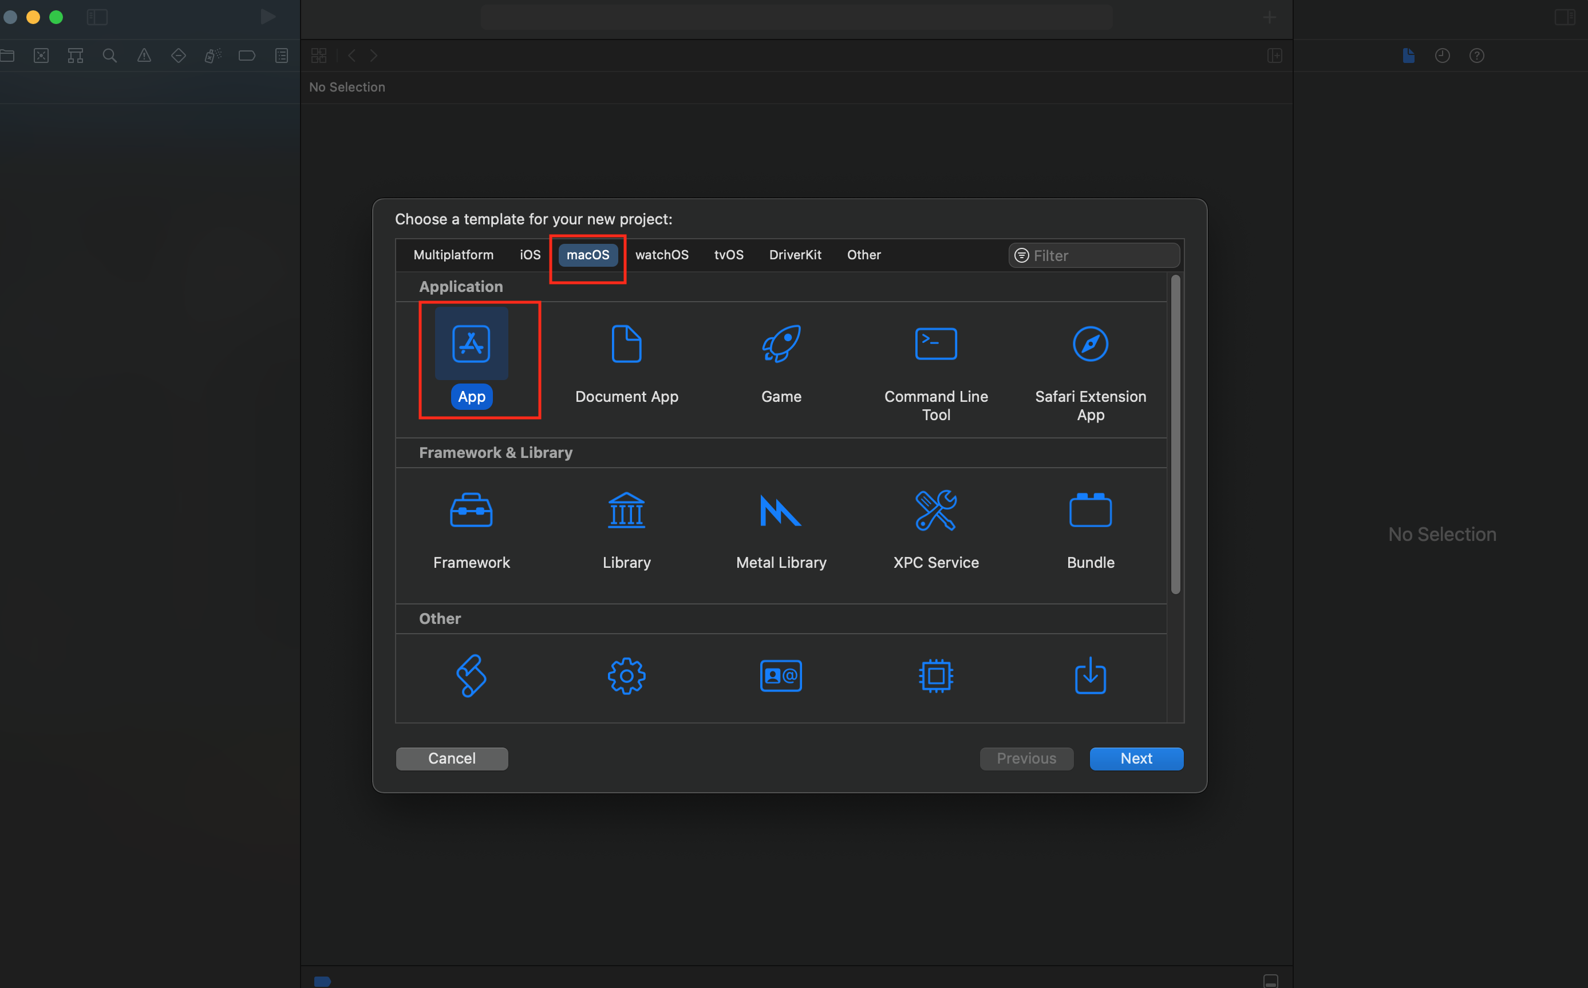Toggle the navigator sidebar button

[97, 17]
